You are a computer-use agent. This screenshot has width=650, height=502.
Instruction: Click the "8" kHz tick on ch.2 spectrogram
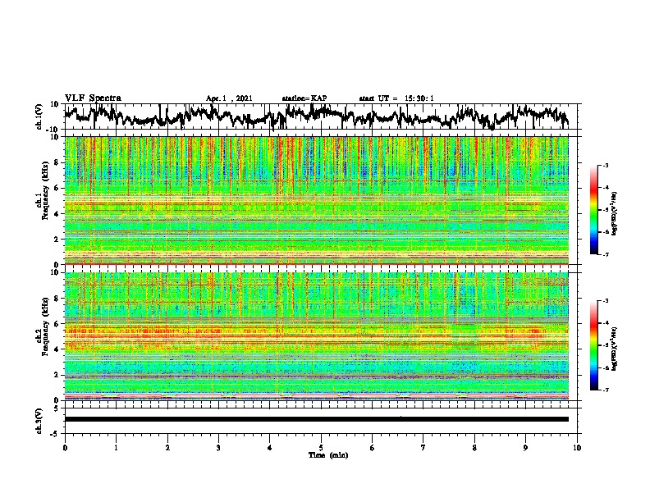pyautogui.click(x=57, y=299)
